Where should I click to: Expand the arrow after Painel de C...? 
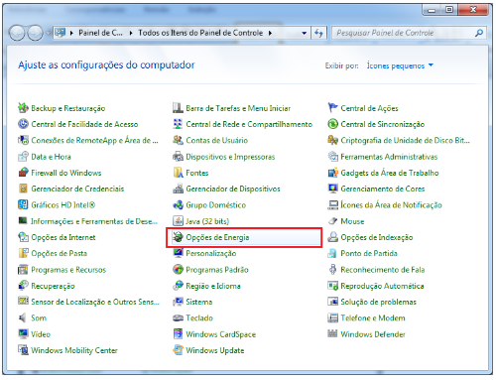(131, 33)
